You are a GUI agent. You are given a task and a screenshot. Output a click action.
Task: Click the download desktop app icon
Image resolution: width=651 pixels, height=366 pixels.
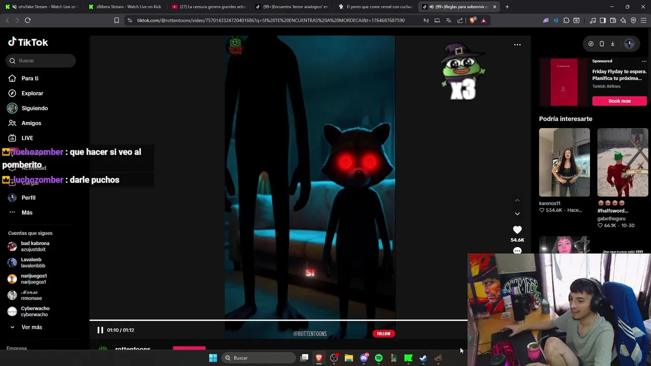(612, 44)
